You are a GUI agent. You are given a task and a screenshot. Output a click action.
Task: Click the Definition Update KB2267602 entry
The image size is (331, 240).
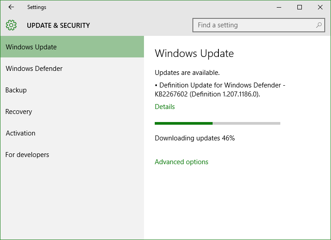tap(220, 90)
